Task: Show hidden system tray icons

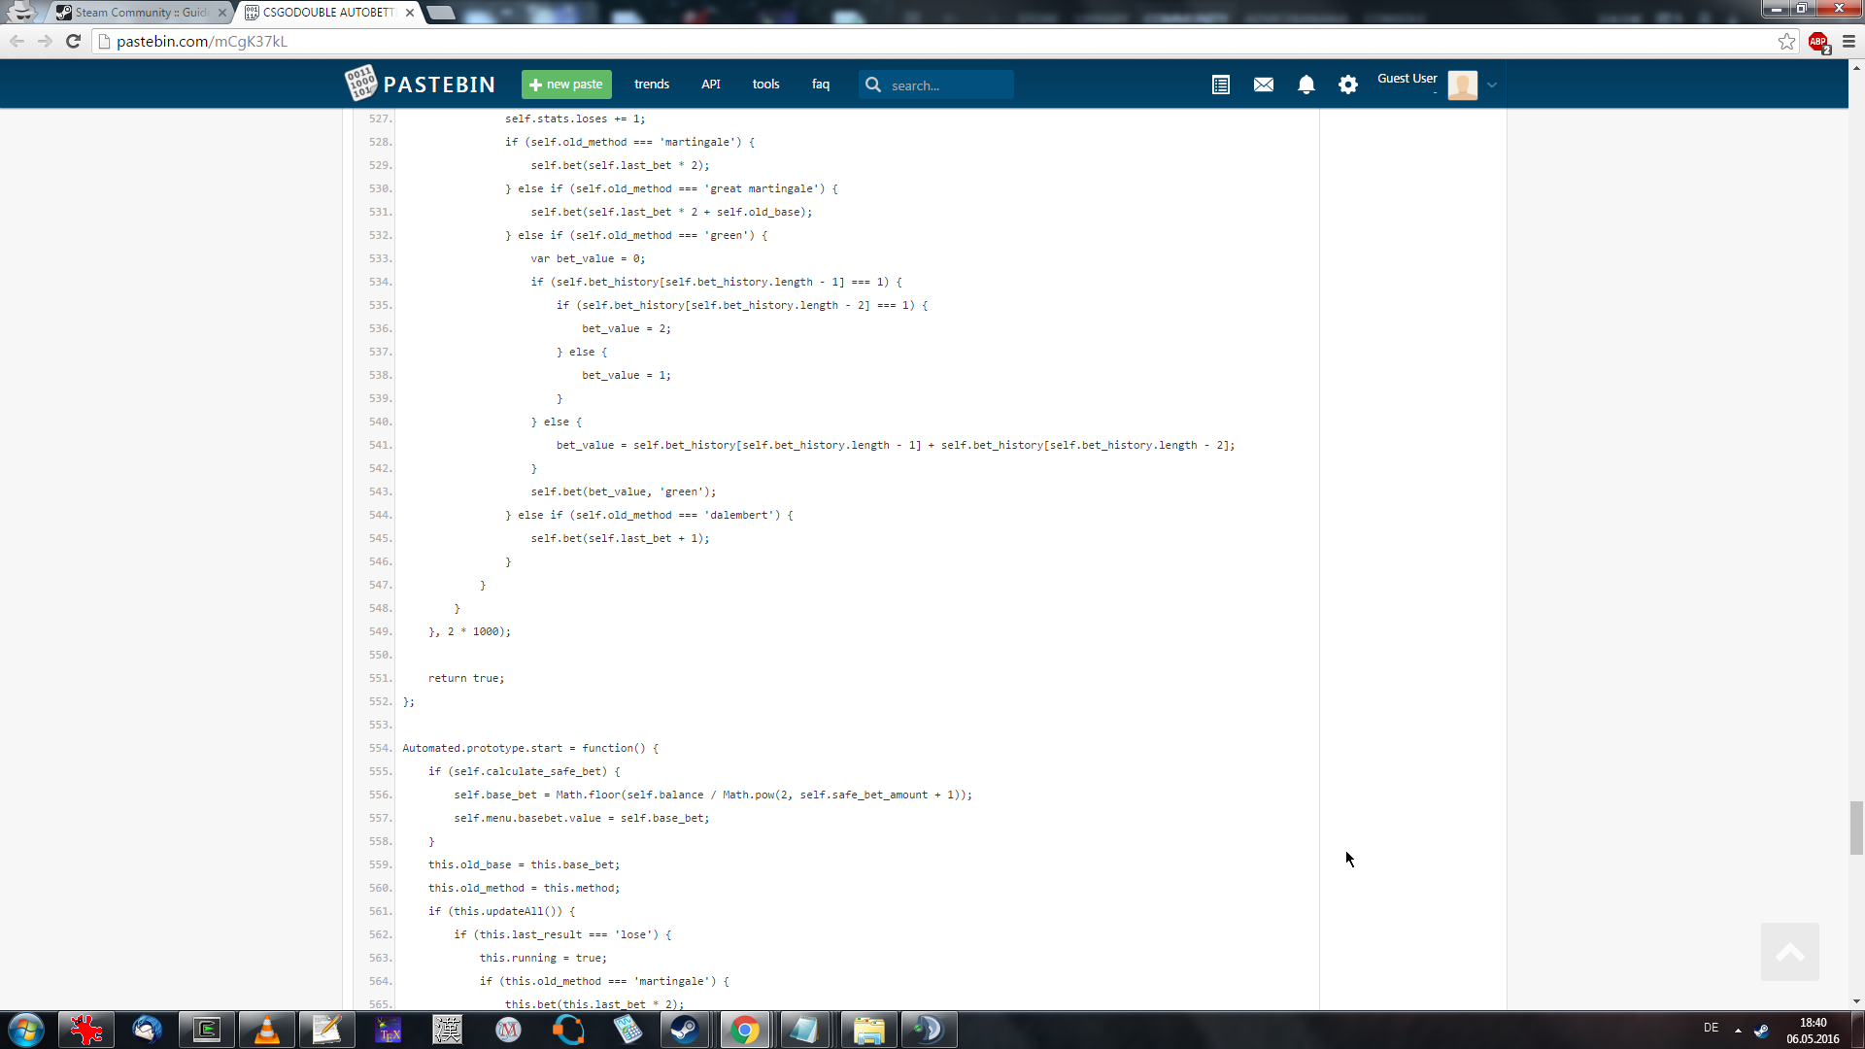Action: point(1738,1030)
